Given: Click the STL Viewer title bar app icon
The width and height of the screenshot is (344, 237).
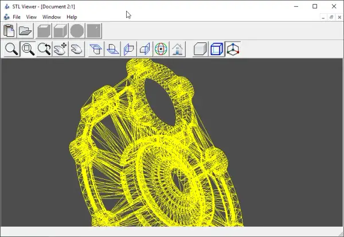Looking at the screenshot, I should (x=7, y=6).
